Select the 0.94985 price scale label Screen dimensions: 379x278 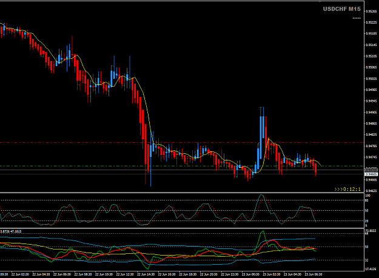(x=372, y=90)
